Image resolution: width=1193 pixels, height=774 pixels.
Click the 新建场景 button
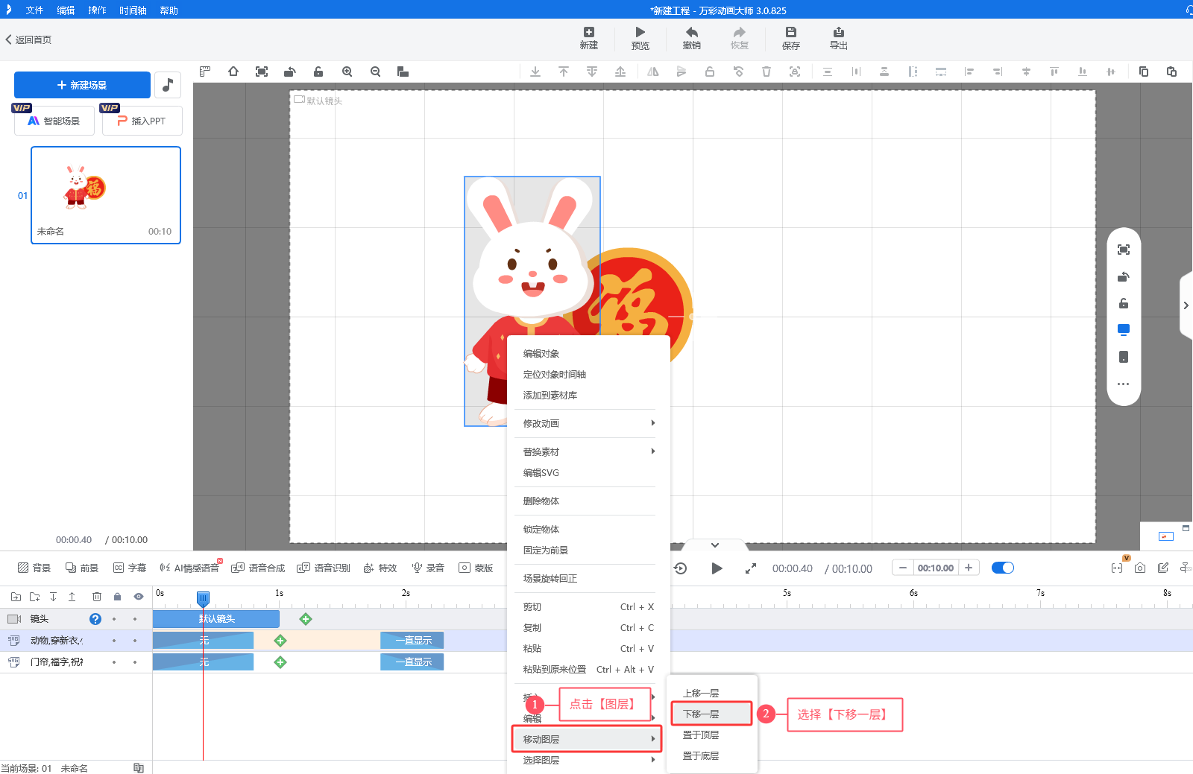click(x=82, y=85)
